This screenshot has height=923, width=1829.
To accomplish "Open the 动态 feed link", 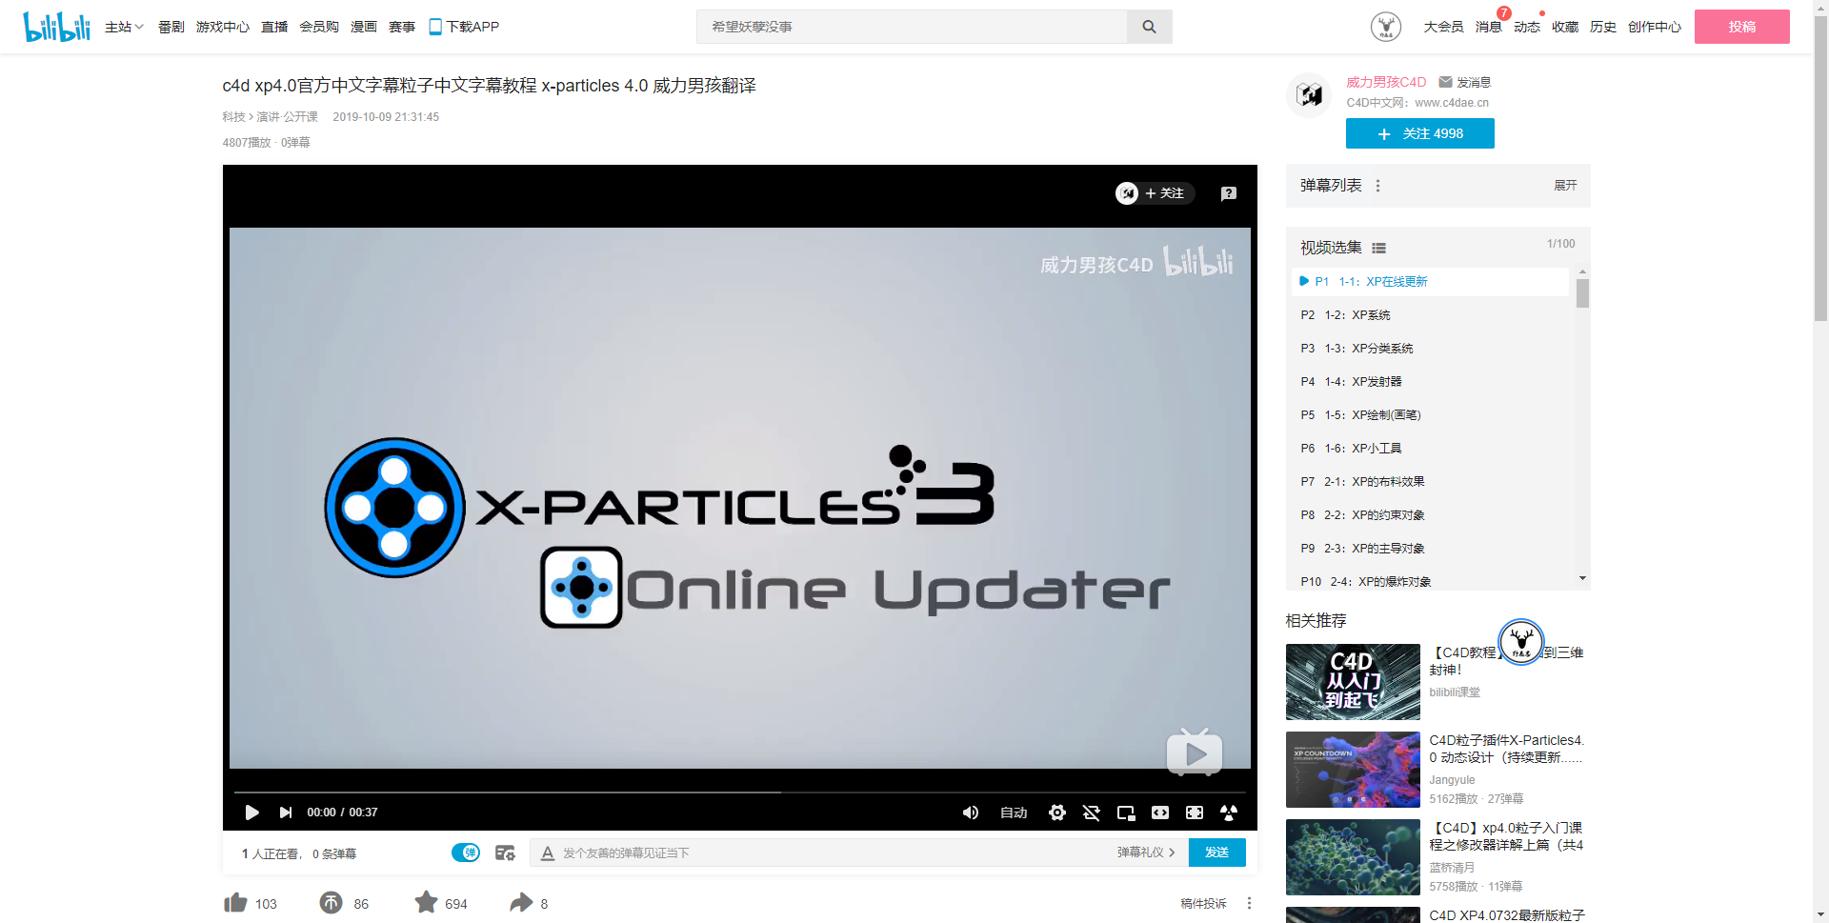I will (x=1526, y=27).
